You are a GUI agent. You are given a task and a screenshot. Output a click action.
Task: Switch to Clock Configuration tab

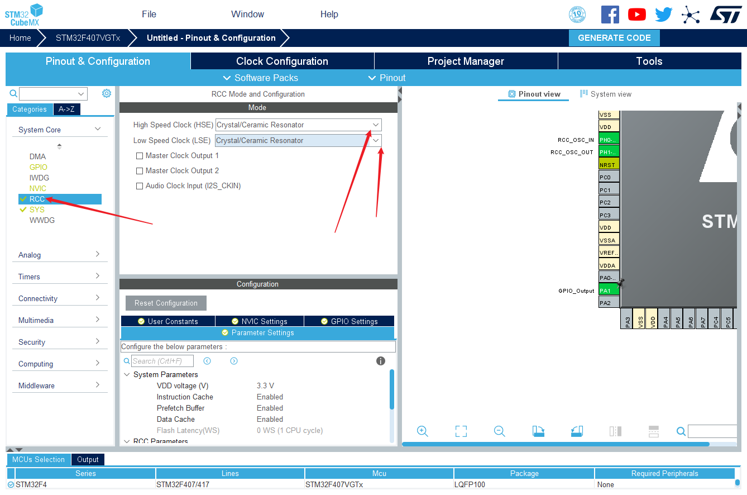[x=282, y=61]
